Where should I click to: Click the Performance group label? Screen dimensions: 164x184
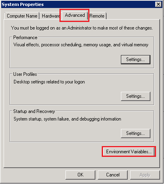(25, 38)
